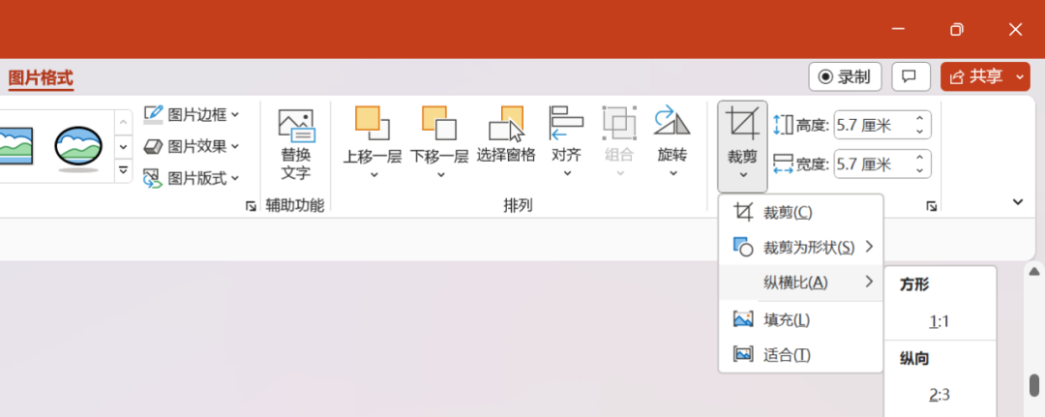The image size is (1045, 417).
Task: Click the 下移一层 send backward icon
Action: click(x=439, y=123)
